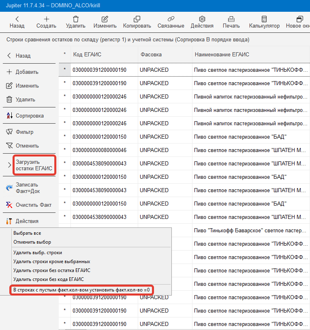This screenshot has width=310, height=330.
Task: Open Сортировка sort icon in sidebar
Action: click(9, 115)
